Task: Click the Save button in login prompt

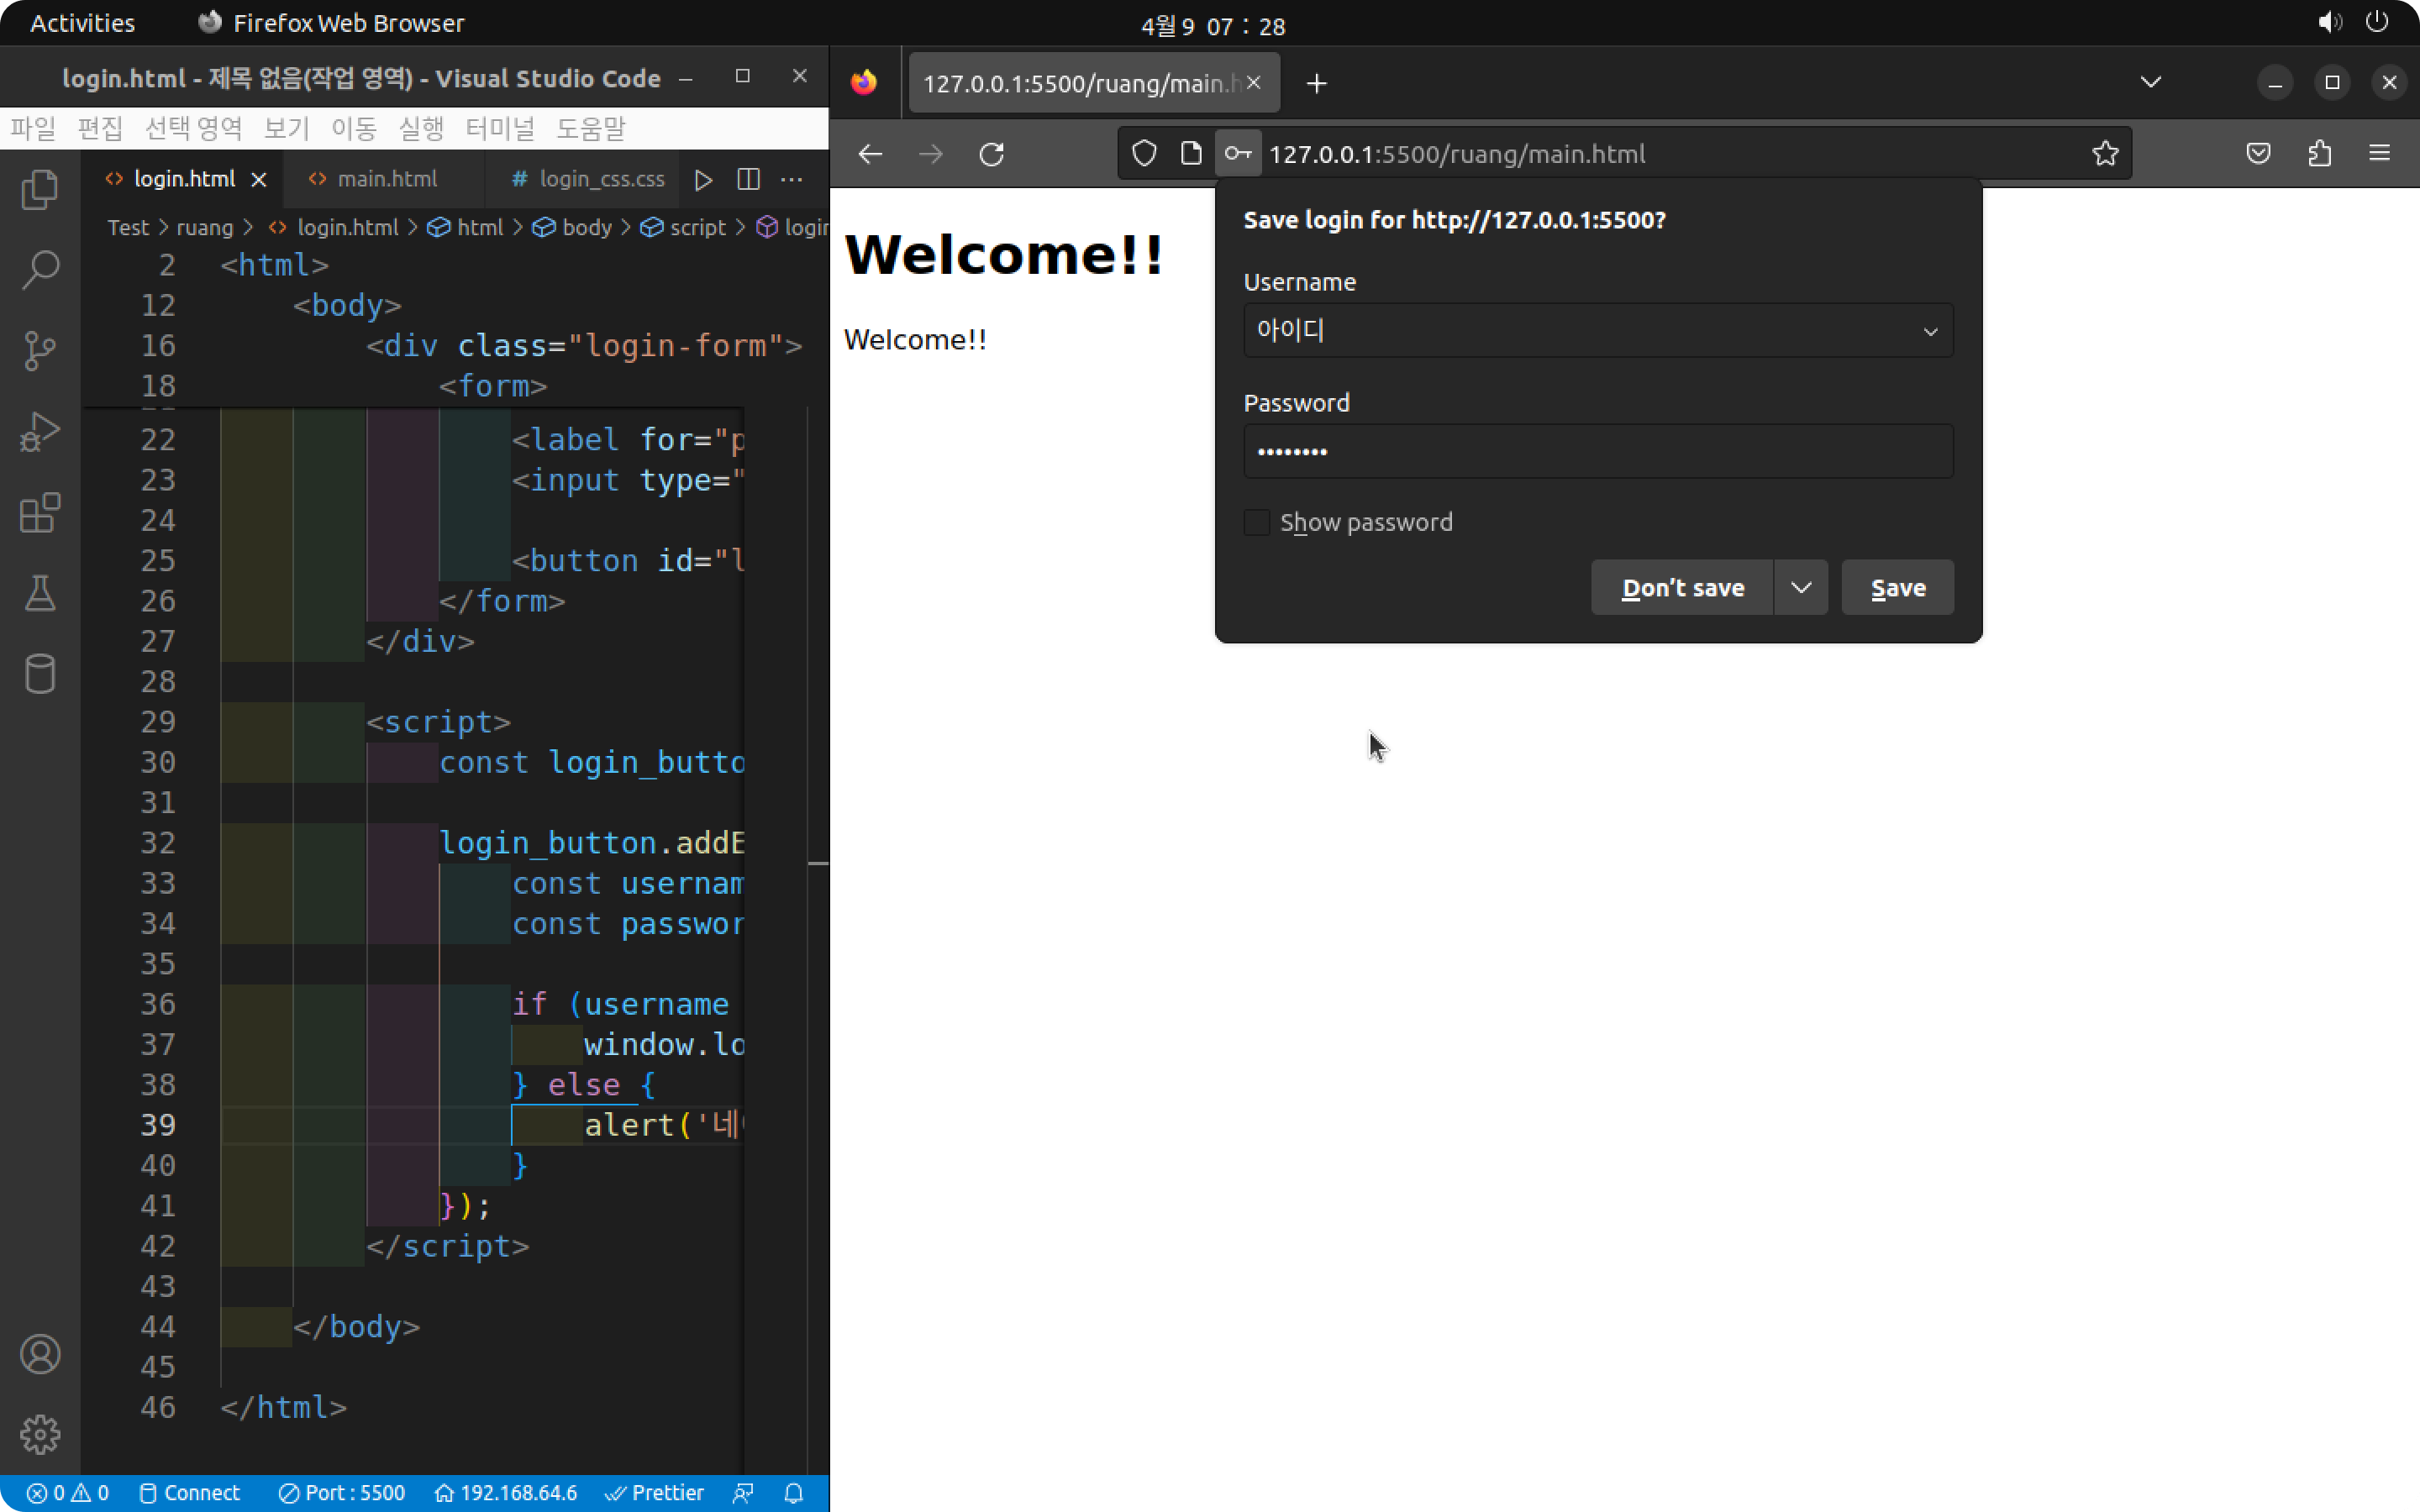Action: point(1897,587)
